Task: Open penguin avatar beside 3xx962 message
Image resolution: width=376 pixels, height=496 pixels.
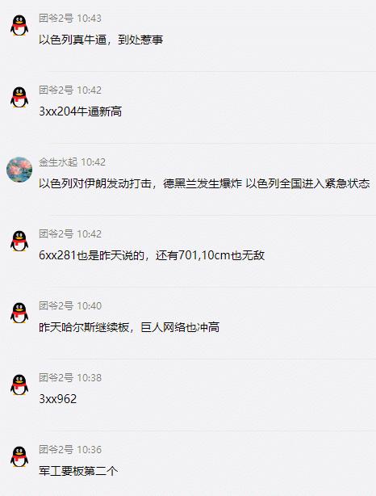Action: pyautogui.click(x=19, y=385)
